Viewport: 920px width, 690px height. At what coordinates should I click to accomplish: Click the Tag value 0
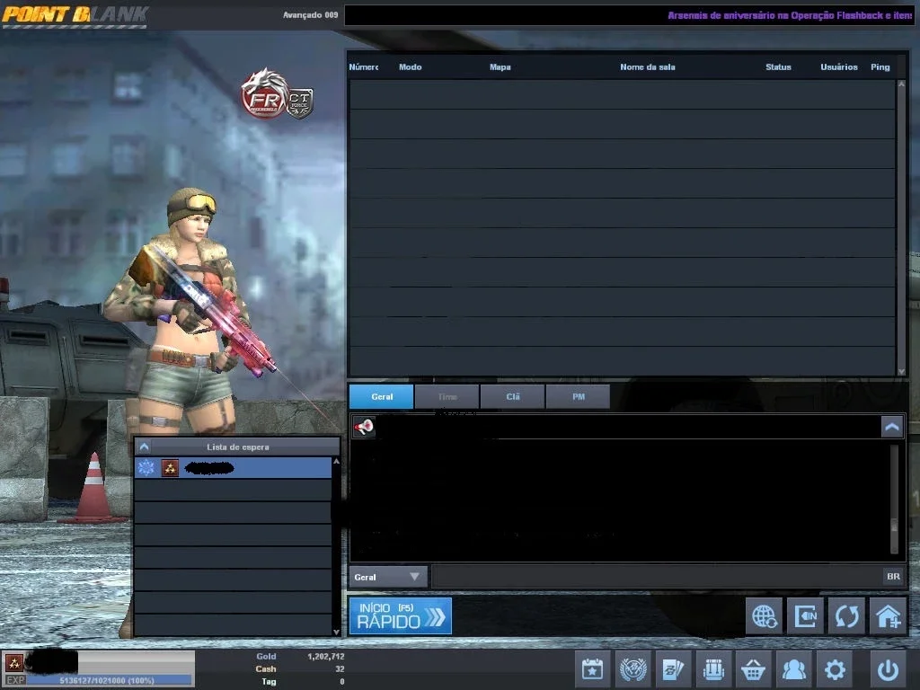342,681
